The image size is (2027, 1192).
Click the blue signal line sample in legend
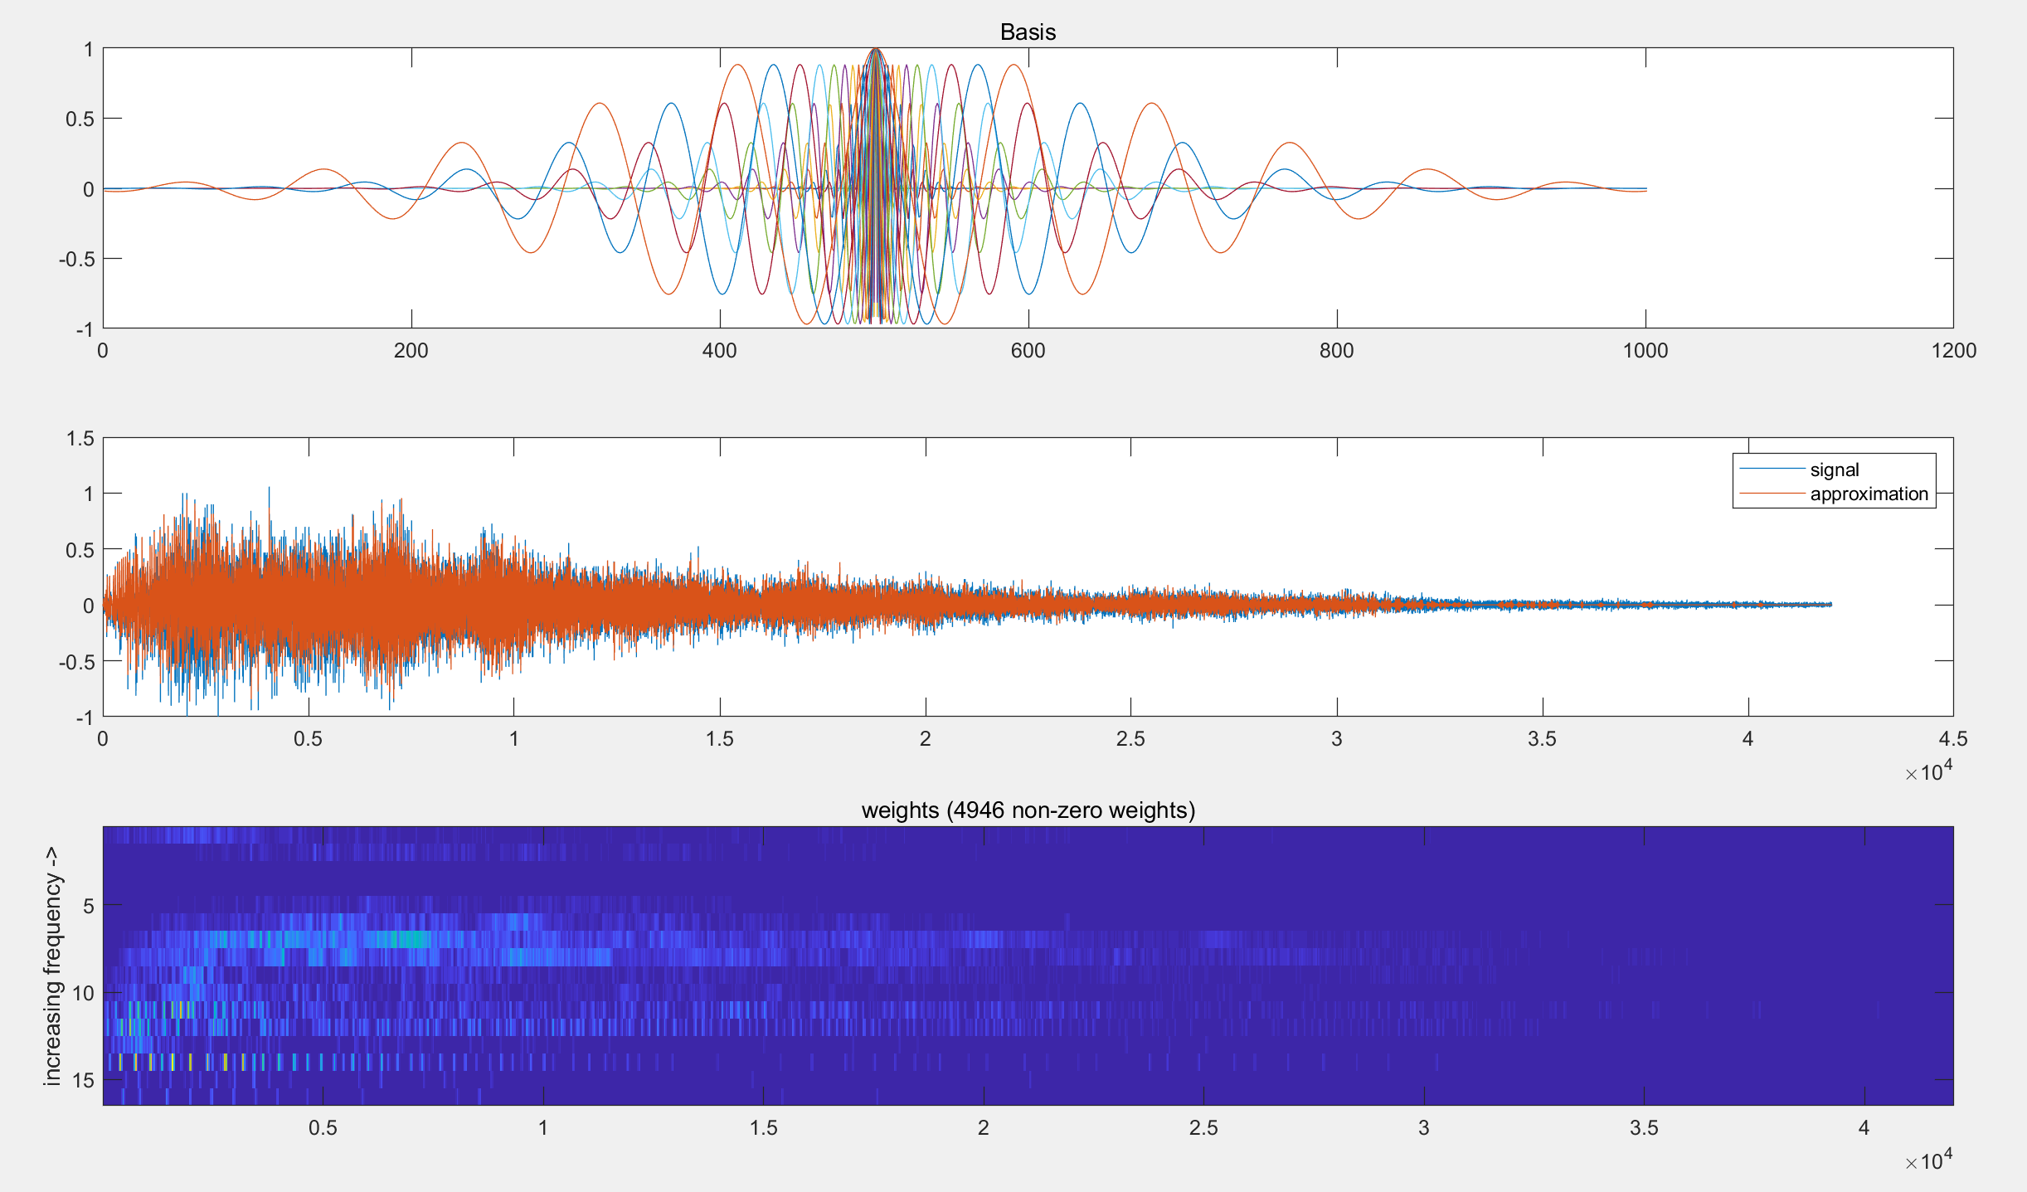pyautogui.click(x=1772, y=470)
